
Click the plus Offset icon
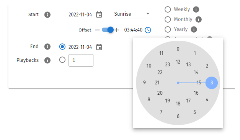click(x=117, y=30)
